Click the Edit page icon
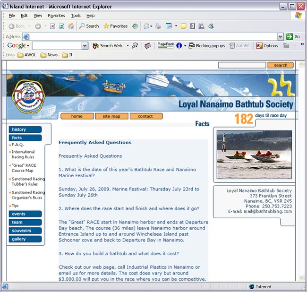Screen dimensions: 307x292 pos(169,26)
